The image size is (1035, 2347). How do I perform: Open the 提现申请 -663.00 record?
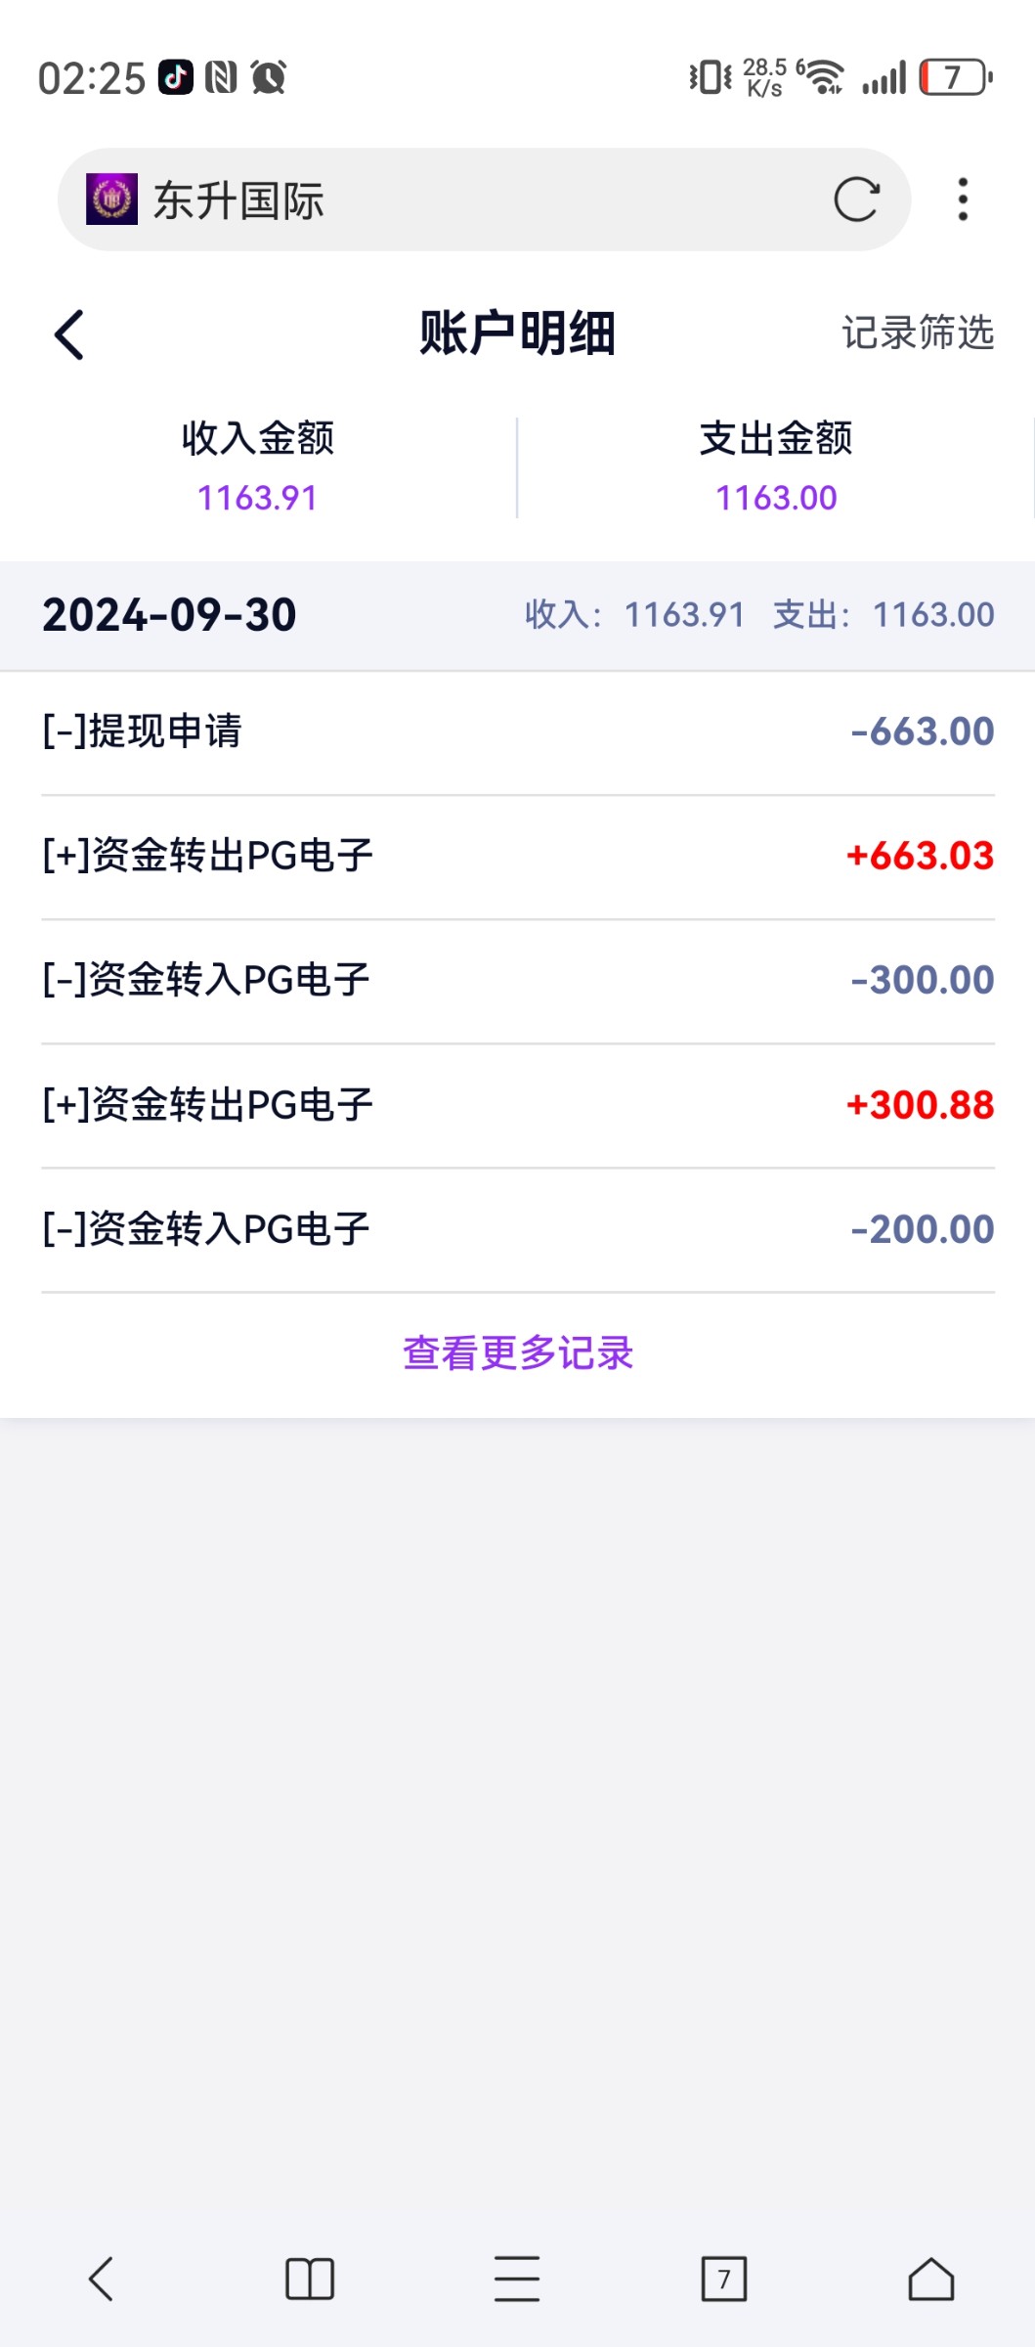[x=518, y=731]
